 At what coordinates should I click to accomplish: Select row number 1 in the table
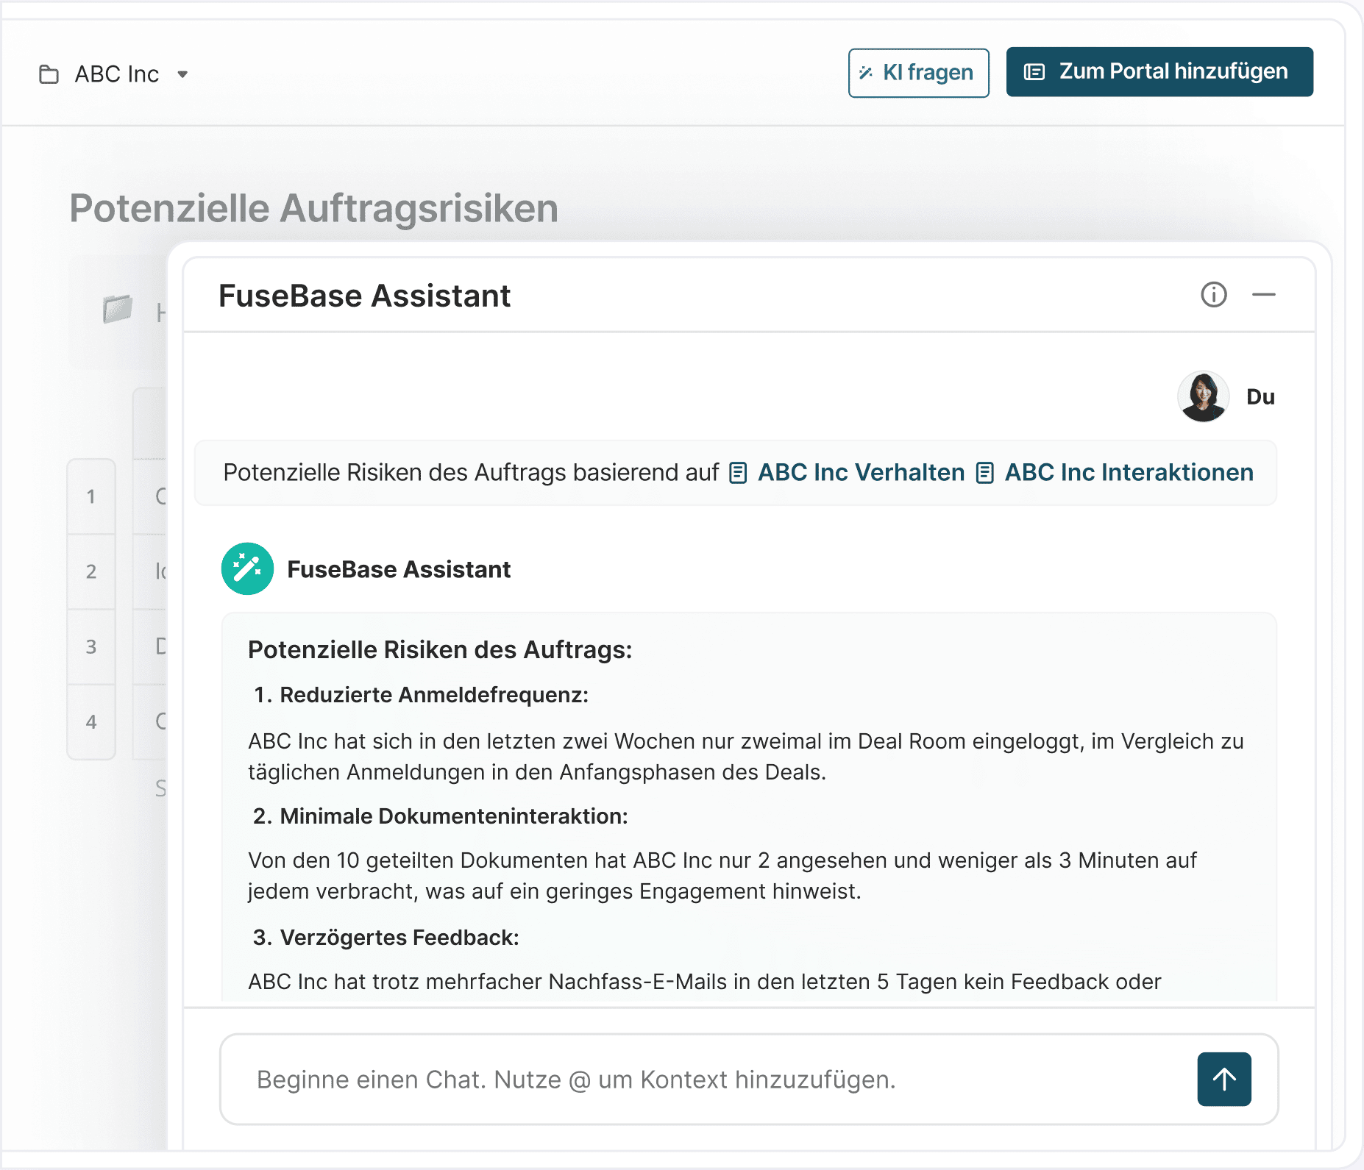click(91, 496)
